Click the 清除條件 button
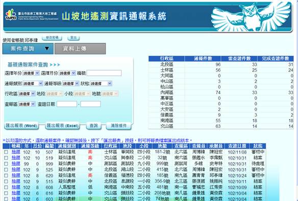298x201 pixels. pyautogui.click(x=118, y=126)
